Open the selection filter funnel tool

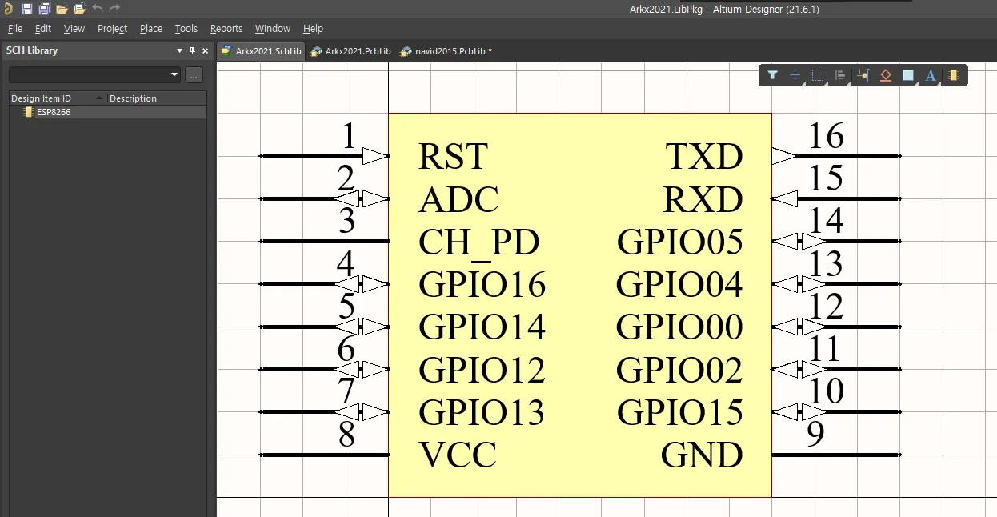click(x=772, y=75)
